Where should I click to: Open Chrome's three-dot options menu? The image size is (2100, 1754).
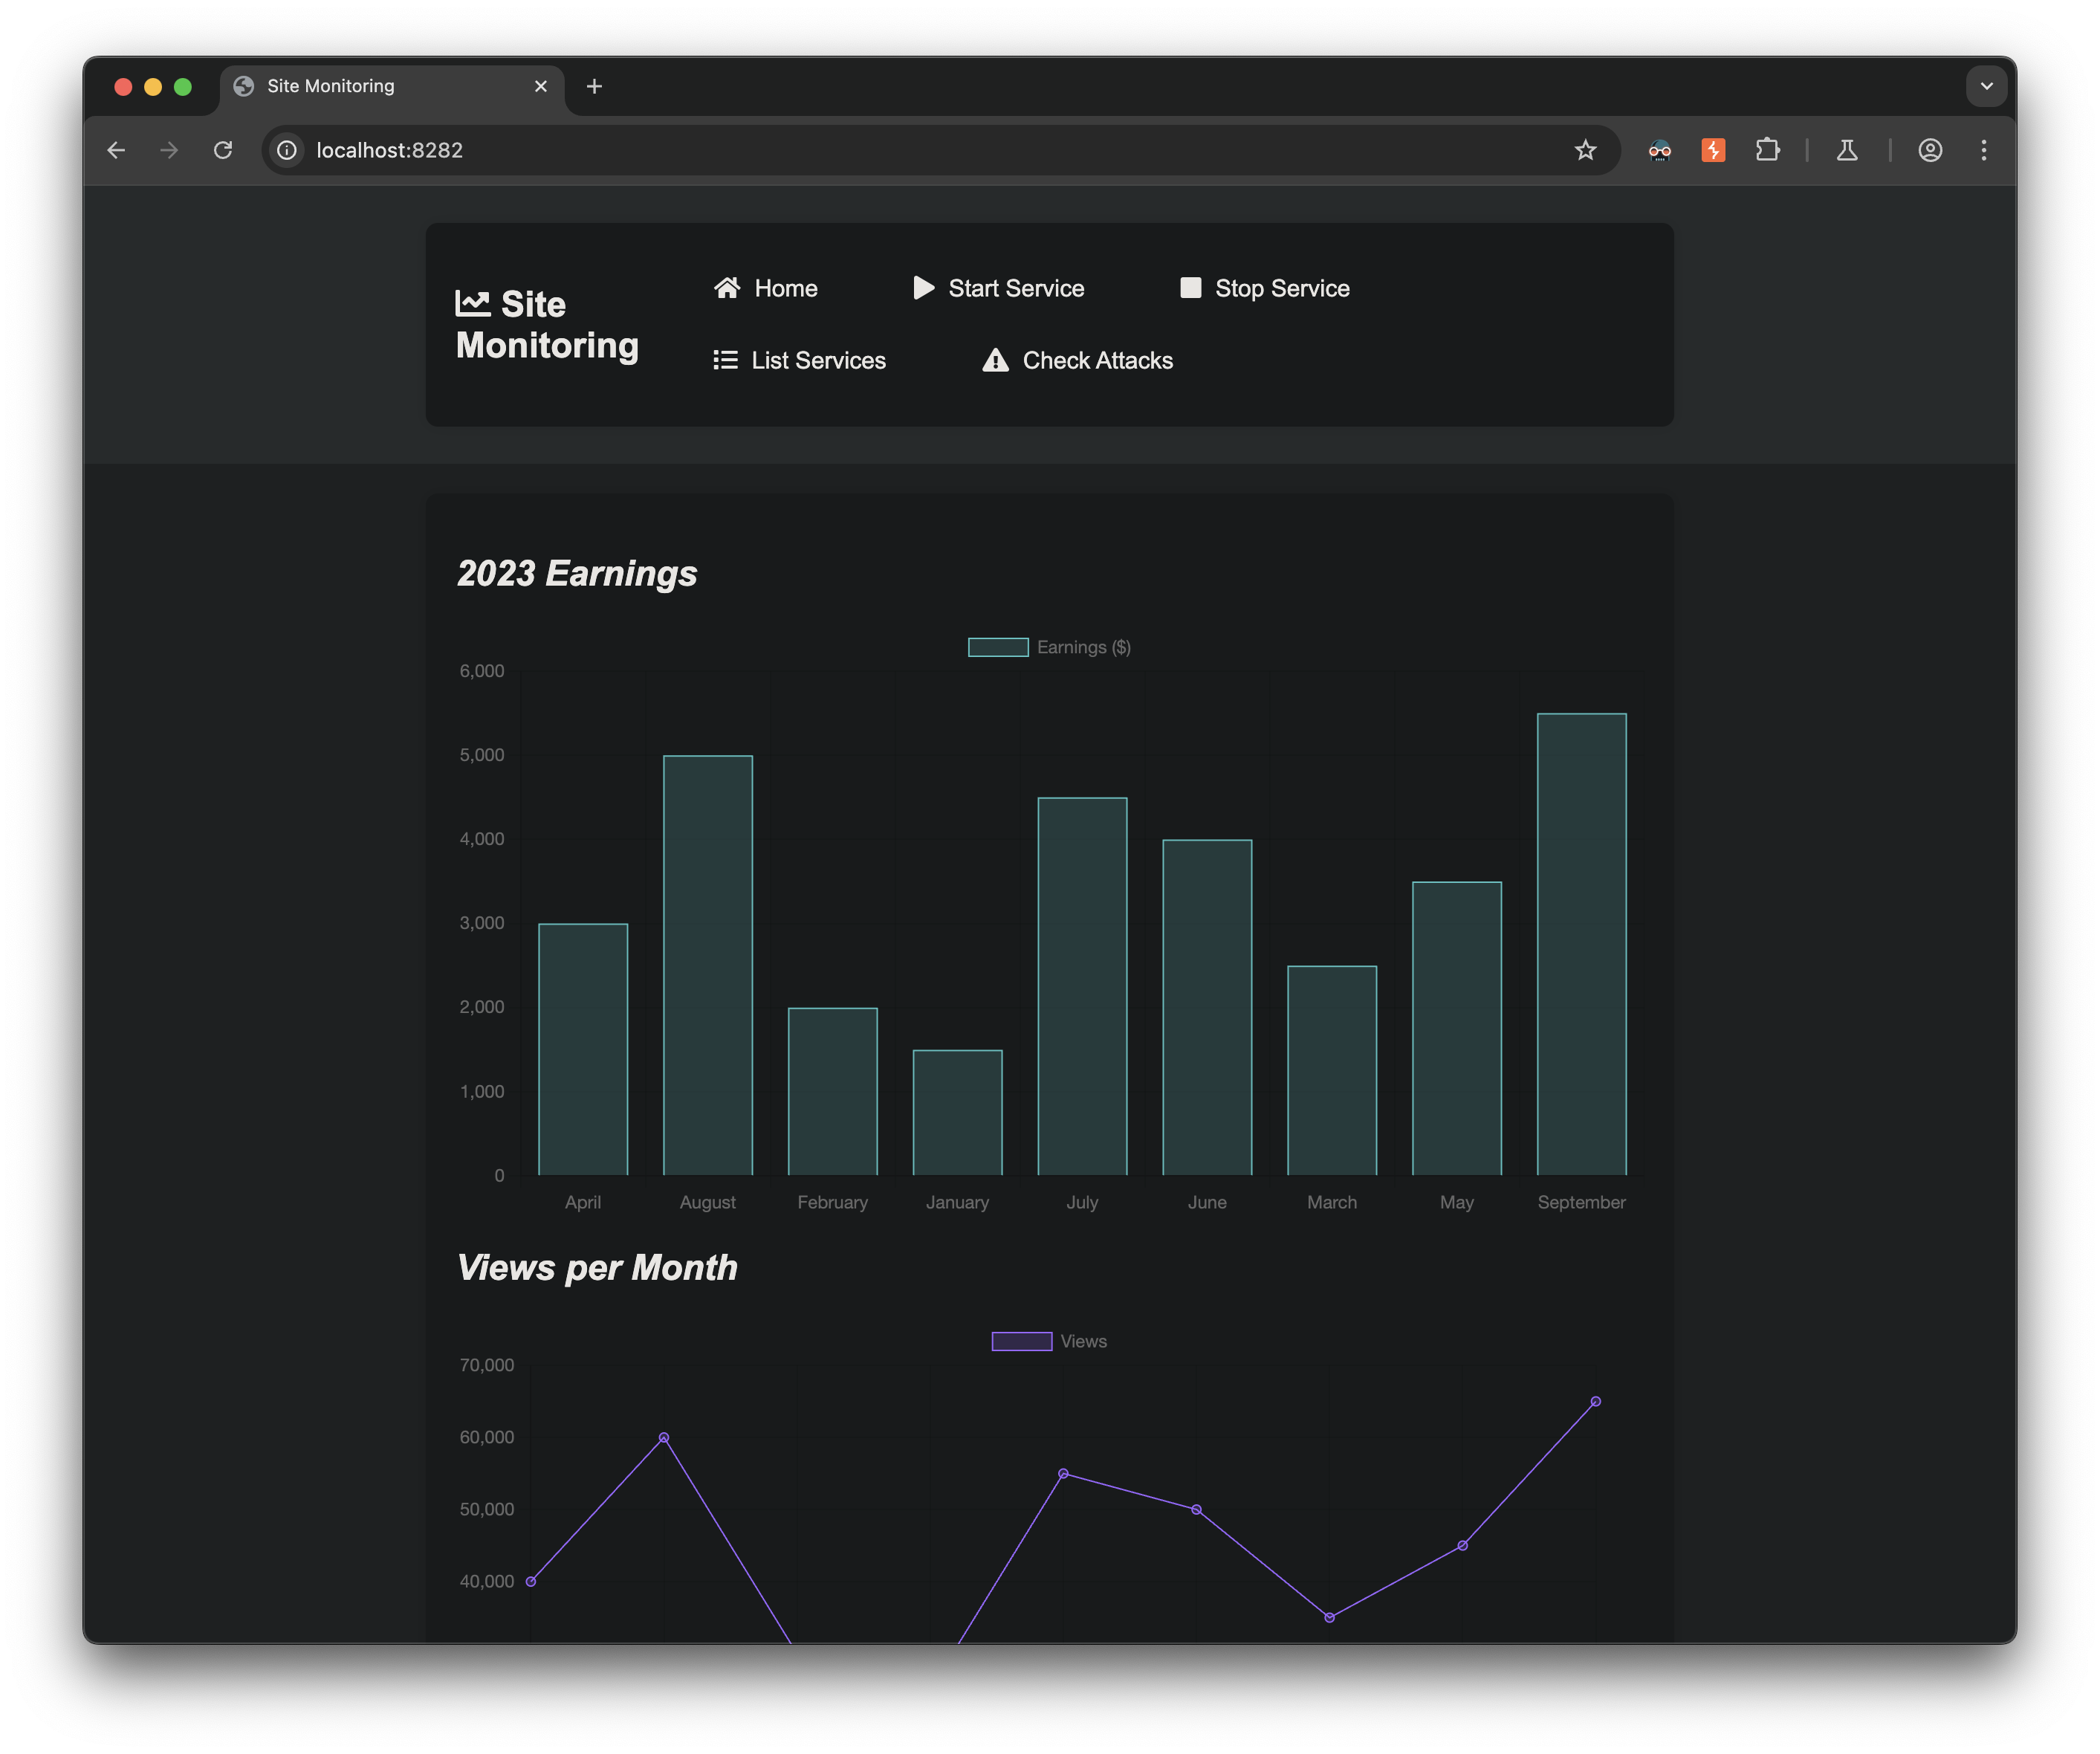point(1984,150)
